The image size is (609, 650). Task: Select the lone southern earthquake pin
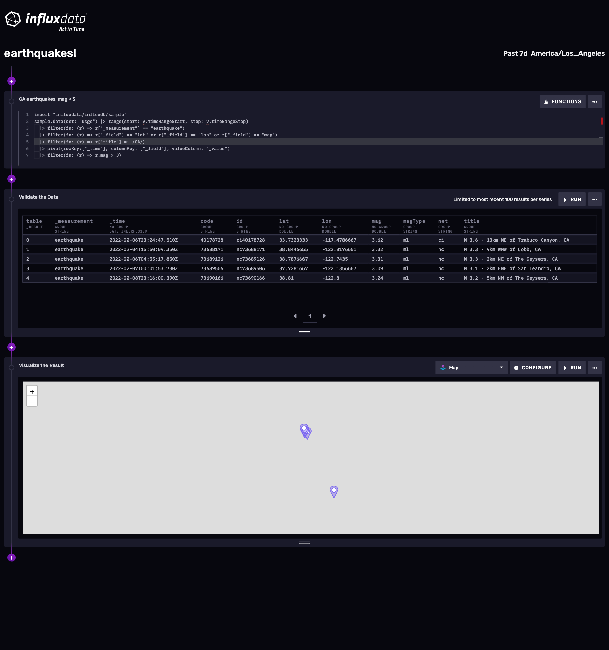(x=333, y=491)
